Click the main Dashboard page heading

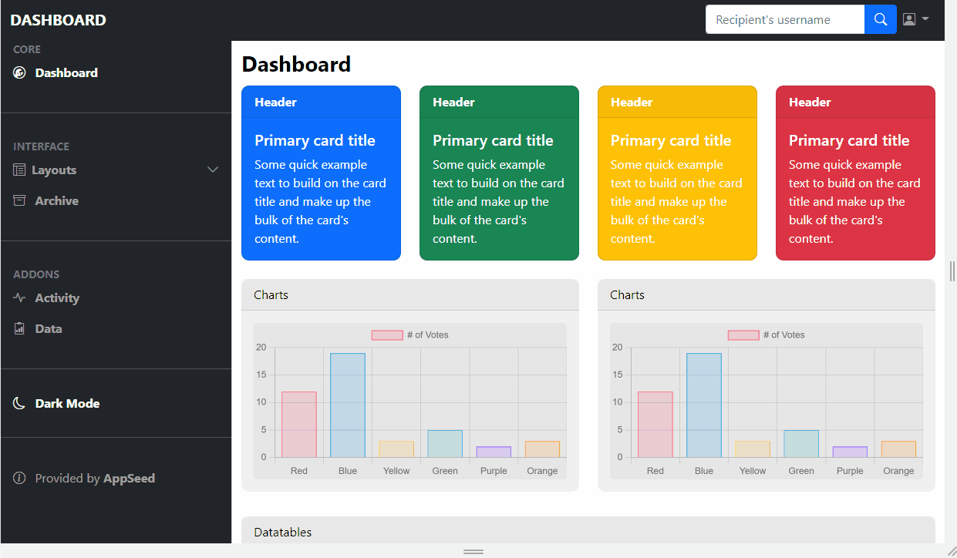point(296,64)
